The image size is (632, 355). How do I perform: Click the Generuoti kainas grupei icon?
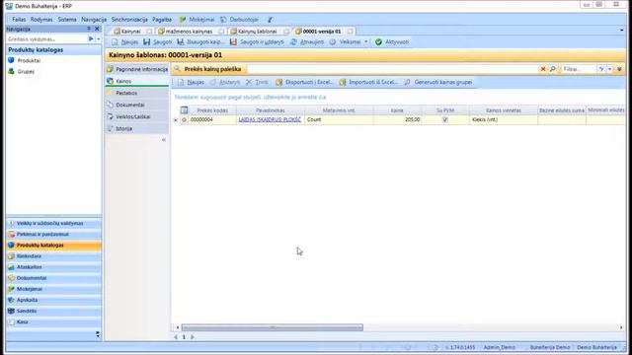[x=408, y=82]
